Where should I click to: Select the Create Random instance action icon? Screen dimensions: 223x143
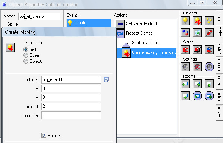[209, 21]
